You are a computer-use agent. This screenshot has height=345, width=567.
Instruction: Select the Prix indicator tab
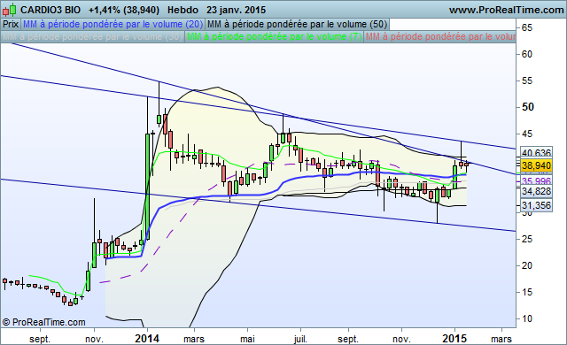(11, 24)
